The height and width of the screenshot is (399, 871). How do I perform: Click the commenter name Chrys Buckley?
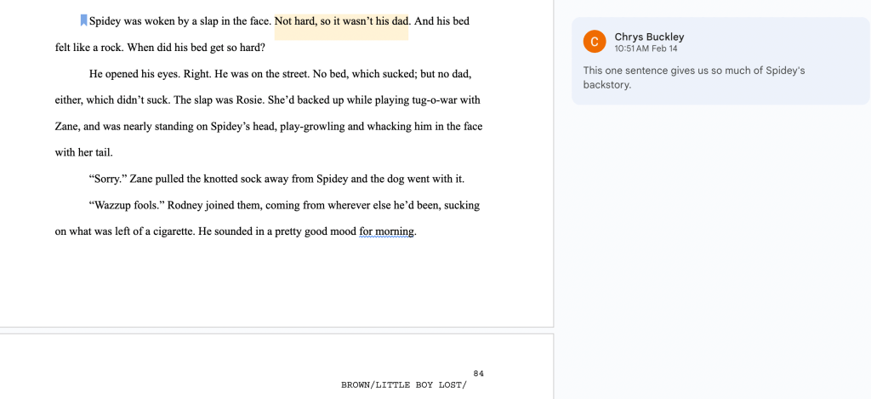pos(649,37)
